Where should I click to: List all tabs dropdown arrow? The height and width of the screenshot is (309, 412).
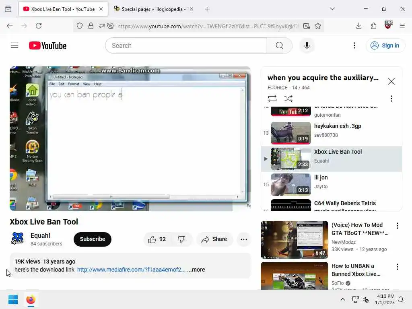[332, 9]
